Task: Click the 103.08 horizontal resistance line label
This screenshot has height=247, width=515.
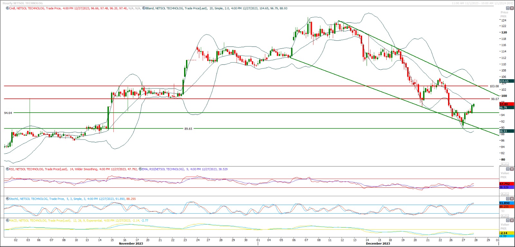Action: point(494,86)
